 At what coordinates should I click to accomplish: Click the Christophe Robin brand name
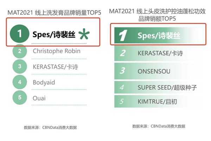click(56, 51)
